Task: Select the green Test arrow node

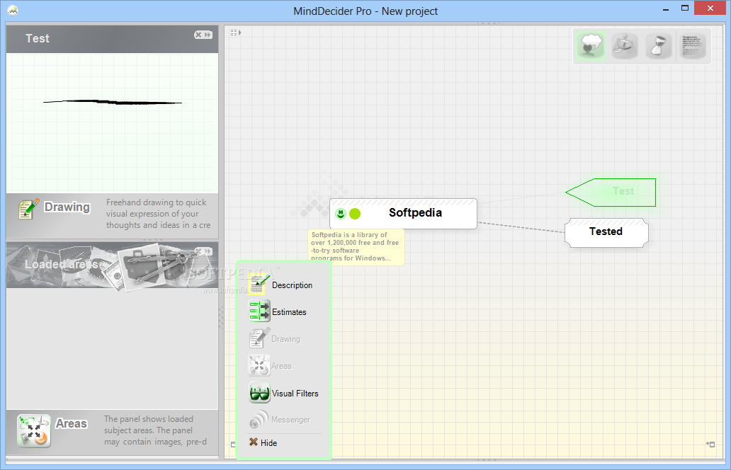Action: point(611,192)
